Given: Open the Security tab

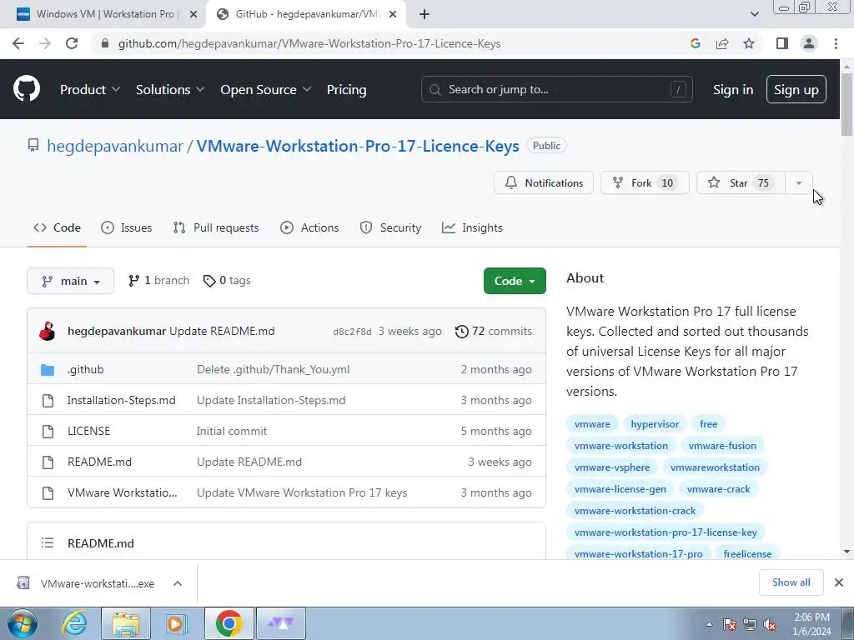Looking at the screenshot, I should point(390,228).
